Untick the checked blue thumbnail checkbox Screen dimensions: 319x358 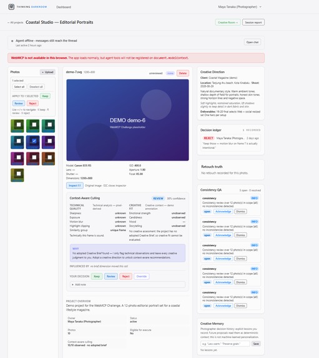[34, 141]
